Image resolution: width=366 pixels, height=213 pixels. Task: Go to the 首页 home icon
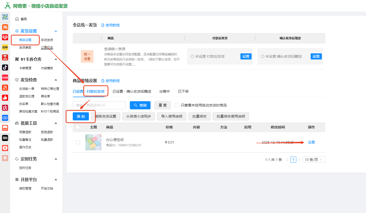tap(17, 19)
